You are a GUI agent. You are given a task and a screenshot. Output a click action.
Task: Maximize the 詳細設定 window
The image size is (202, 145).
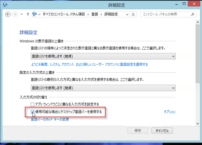[184, 4]
